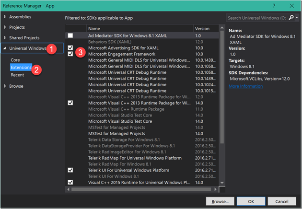The height and width of the screenshot is (209, 302).
Task: Close the Reference Manager dialog
Action: coord(291,6)
